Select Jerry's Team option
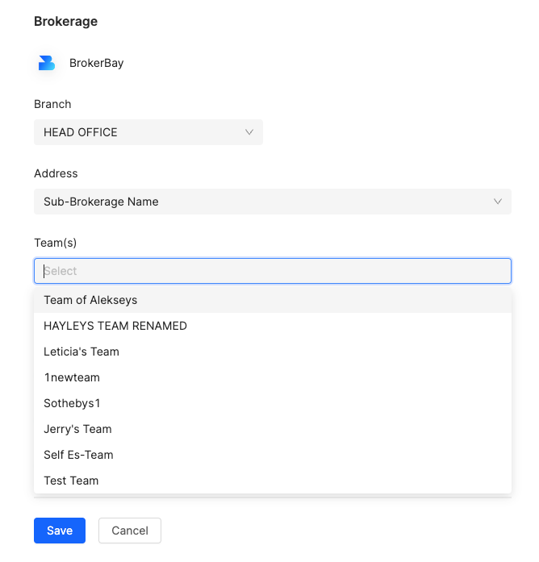This screenshot has height=562, width=539. [273, 429]
